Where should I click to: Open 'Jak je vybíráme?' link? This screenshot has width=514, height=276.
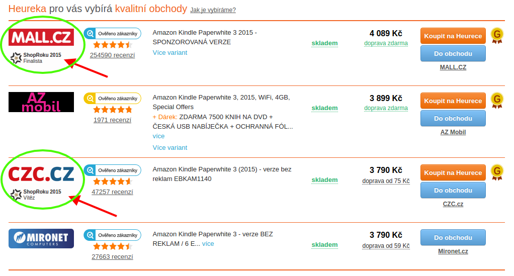click(x=213, y=10)
